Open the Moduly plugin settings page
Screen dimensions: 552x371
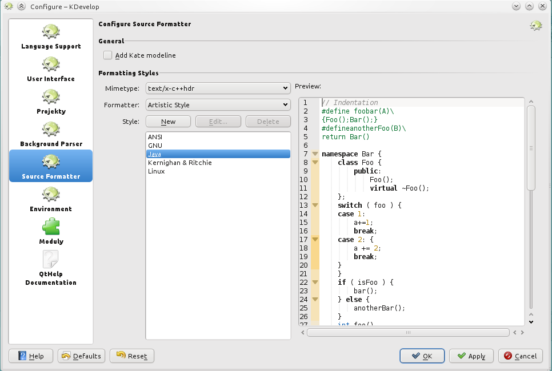coord(51,231)
